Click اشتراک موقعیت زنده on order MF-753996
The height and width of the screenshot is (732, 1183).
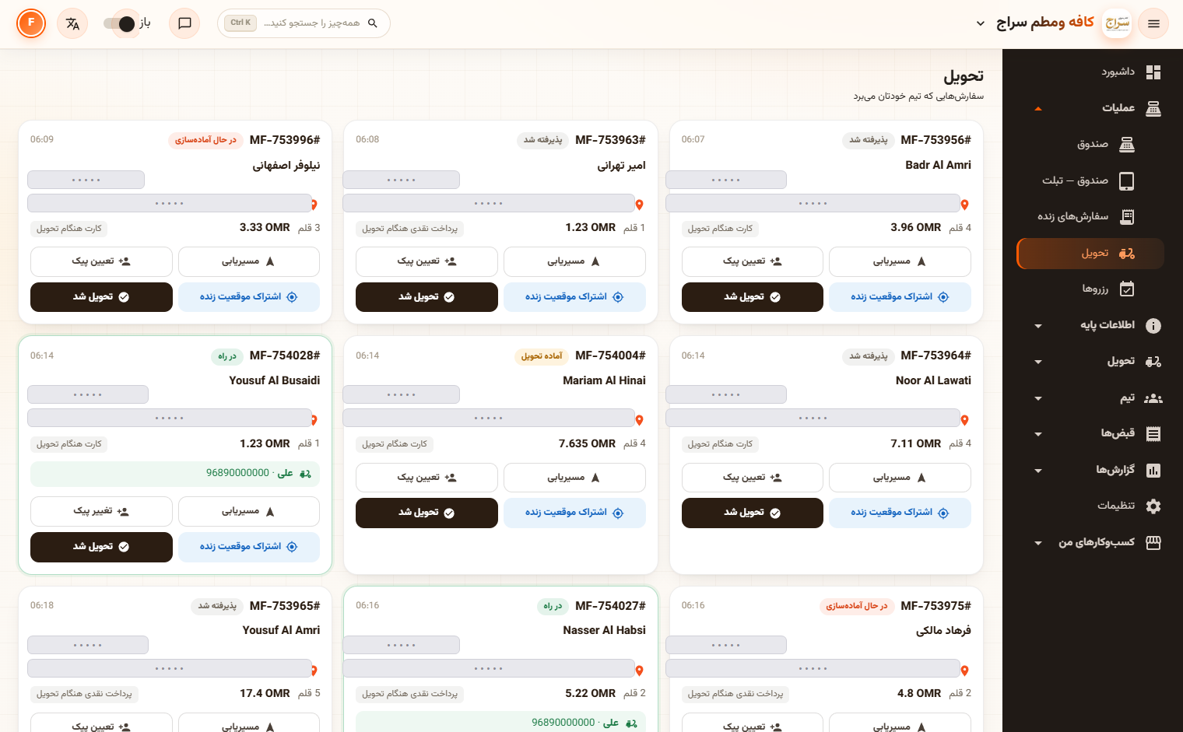pyautogui.click(x=249, y=297)
